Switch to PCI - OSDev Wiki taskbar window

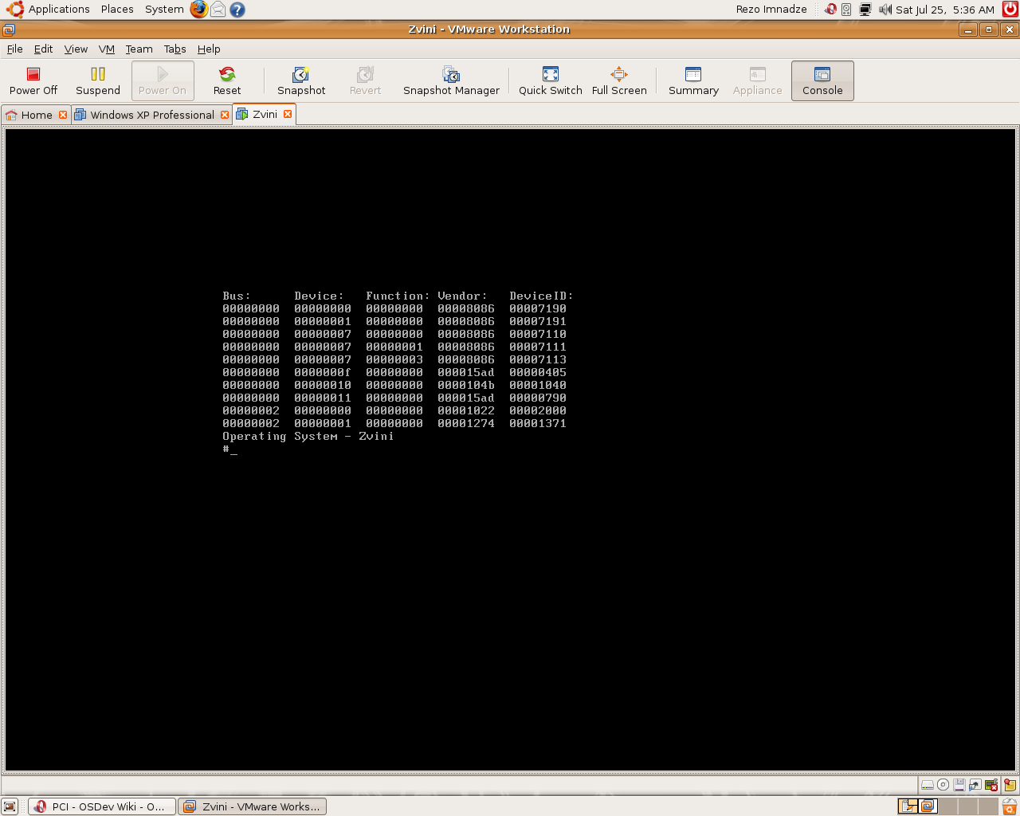coord(102,806)
